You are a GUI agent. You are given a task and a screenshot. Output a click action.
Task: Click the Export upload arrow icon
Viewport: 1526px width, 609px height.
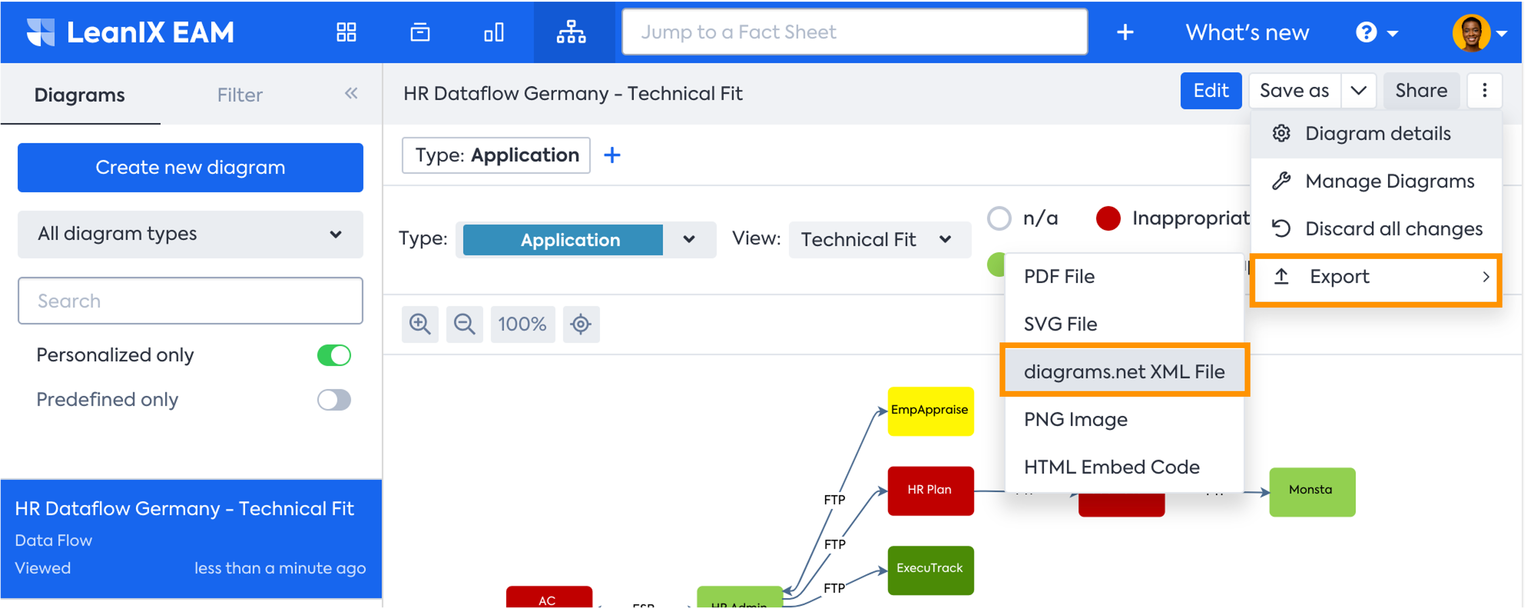[1281, 277]
